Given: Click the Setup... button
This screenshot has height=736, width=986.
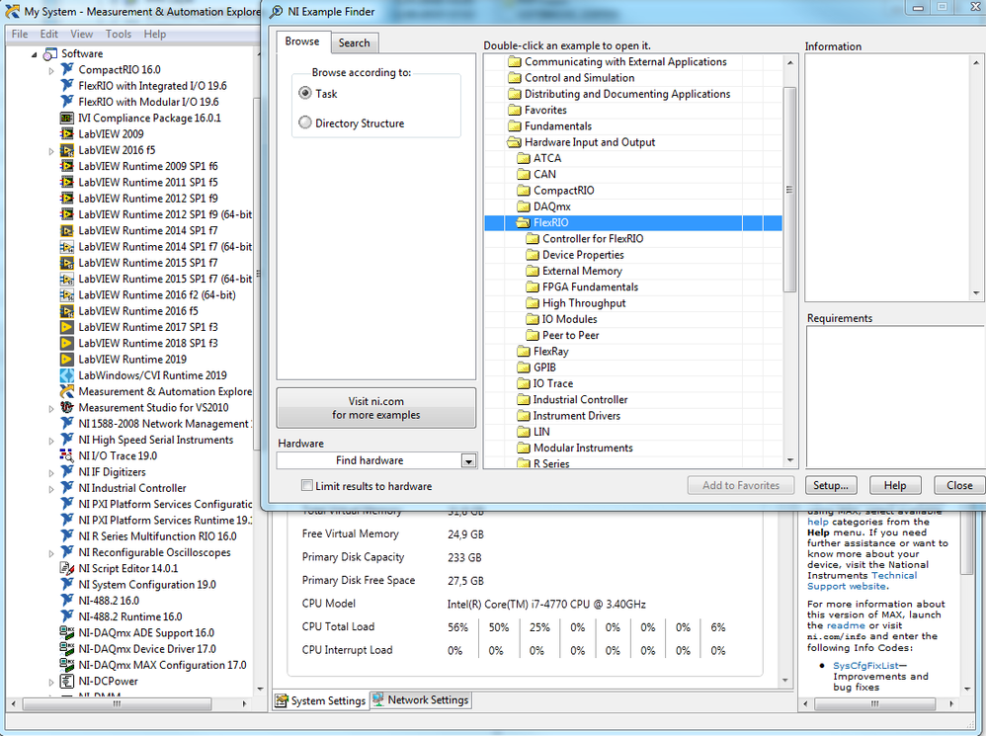Looking at the screenshot, I should (x=830, y=485).
